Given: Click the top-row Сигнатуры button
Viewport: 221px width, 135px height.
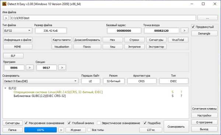Looking at the screenshot, I should pos(156,40).
